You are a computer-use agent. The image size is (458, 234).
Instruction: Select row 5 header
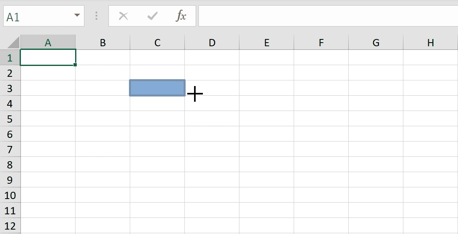(x=10, y=119)
